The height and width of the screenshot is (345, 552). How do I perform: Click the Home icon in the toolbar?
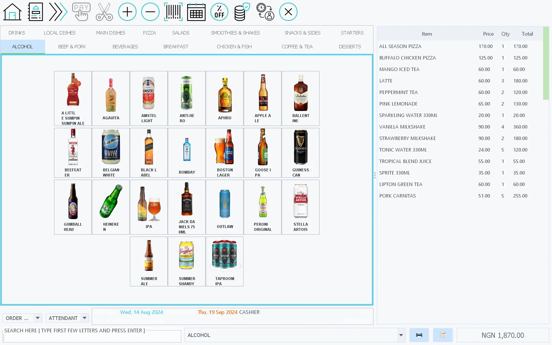12,11
